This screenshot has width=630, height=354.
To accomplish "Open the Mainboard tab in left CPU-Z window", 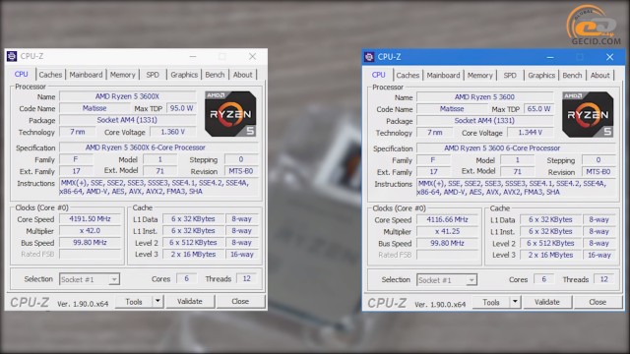I will tap(86, 75).
